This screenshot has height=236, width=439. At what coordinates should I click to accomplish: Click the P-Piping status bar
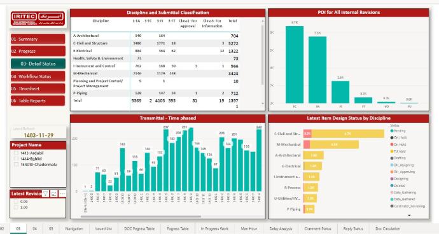click(x=309, y=209)
